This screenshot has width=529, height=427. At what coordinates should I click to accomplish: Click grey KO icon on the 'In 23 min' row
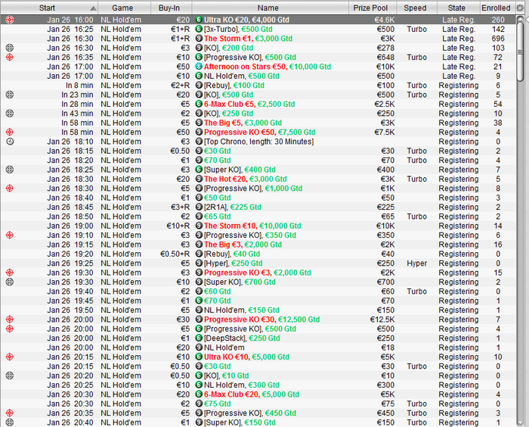10,95
